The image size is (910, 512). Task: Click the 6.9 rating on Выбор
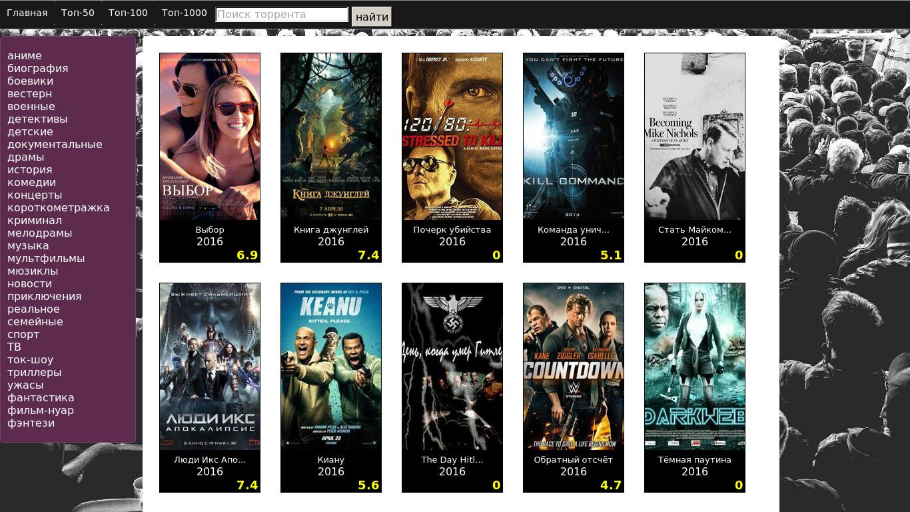pyautogui.click(x=247, y=255)
